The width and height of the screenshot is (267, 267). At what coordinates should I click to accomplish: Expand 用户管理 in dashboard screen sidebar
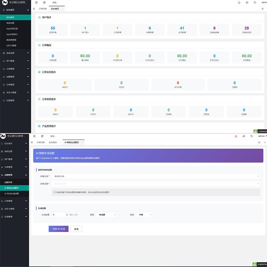point(15,61)
